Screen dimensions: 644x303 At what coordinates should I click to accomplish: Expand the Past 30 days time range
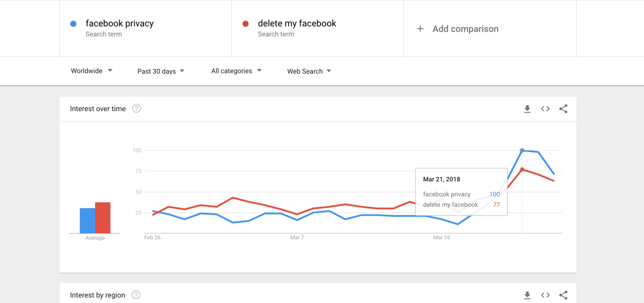[x=161, y=71]
